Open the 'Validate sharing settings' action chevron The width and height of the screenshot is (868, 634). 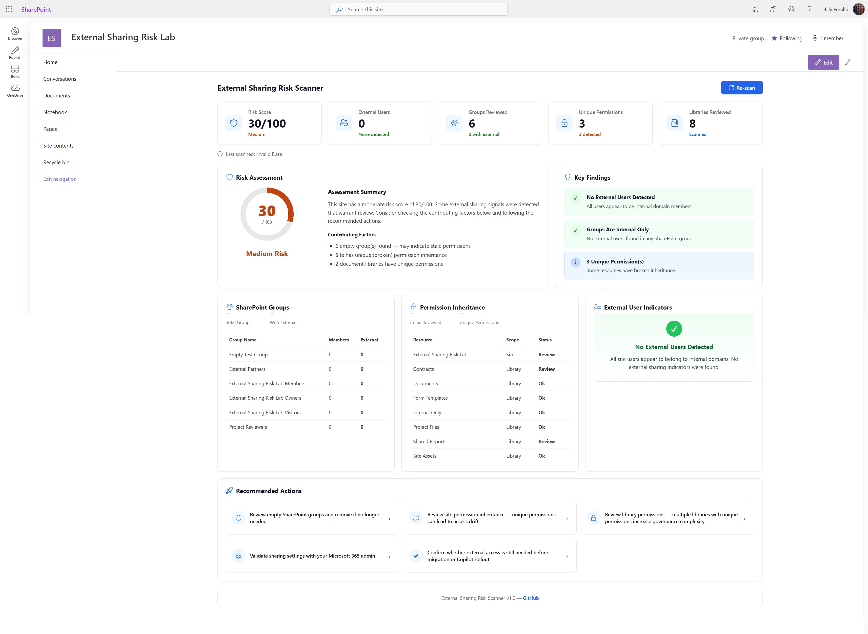coord(389,557)
